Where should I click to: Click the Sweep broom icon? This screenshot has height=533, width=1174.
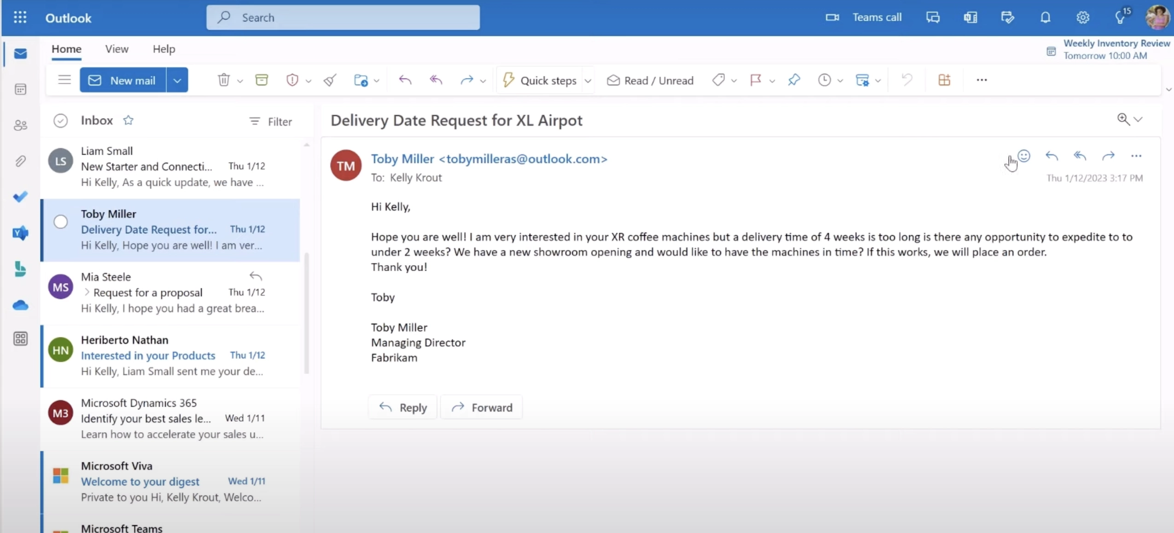pyautogui.click(x=330, y=80)
